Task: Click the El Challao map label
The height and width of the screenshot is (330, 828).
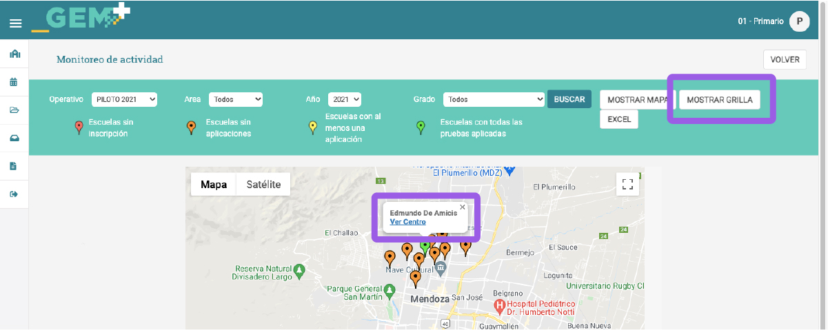Action: coord(343,232)
